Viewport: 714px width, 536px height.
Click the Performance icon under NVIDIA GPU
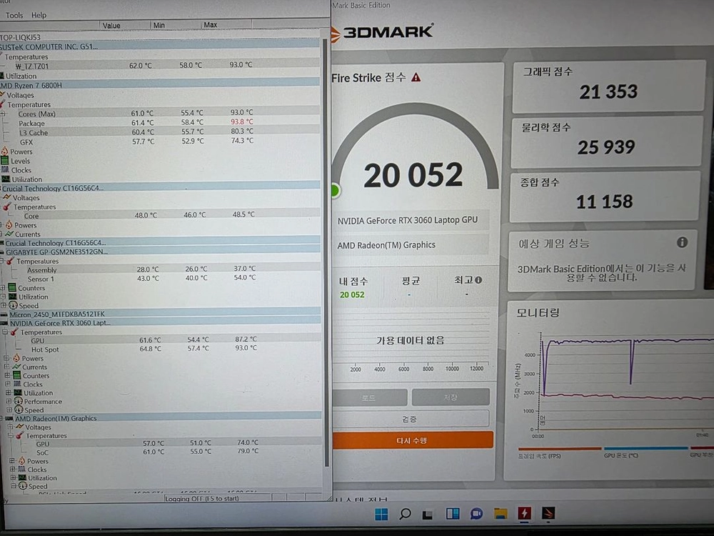point(19,401)
